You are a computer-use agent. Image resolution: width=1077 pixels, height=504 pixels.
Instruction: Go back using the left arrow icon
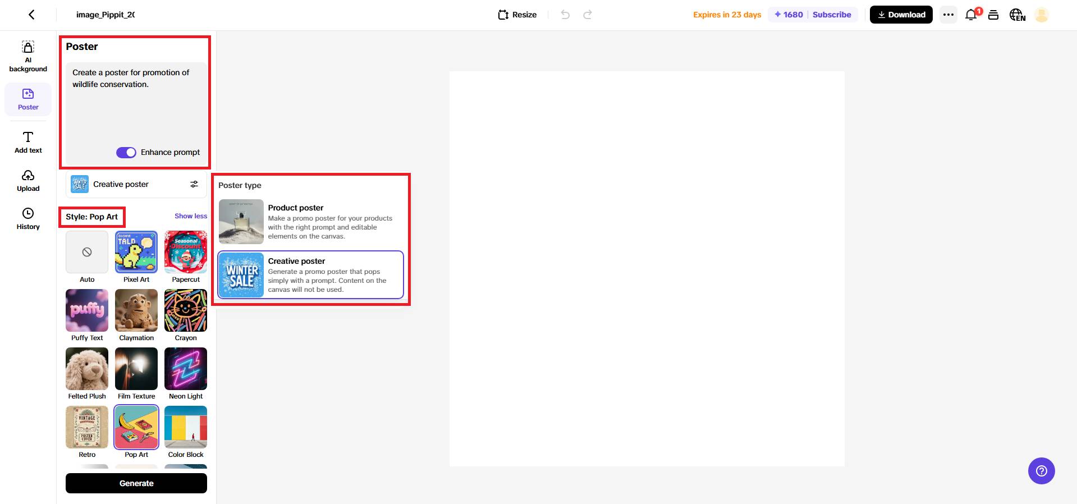click(x=31, y=15)
